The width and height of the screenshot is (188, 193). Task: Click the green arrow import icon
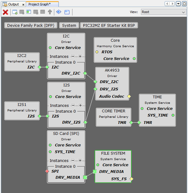coord(29,12)
